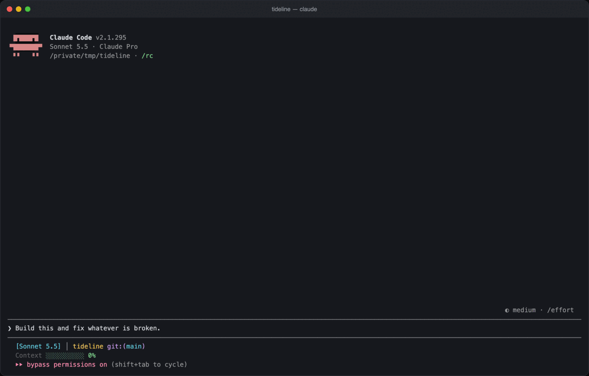Click the "git:(main)" branch indicator

click(x=126, y=347)
